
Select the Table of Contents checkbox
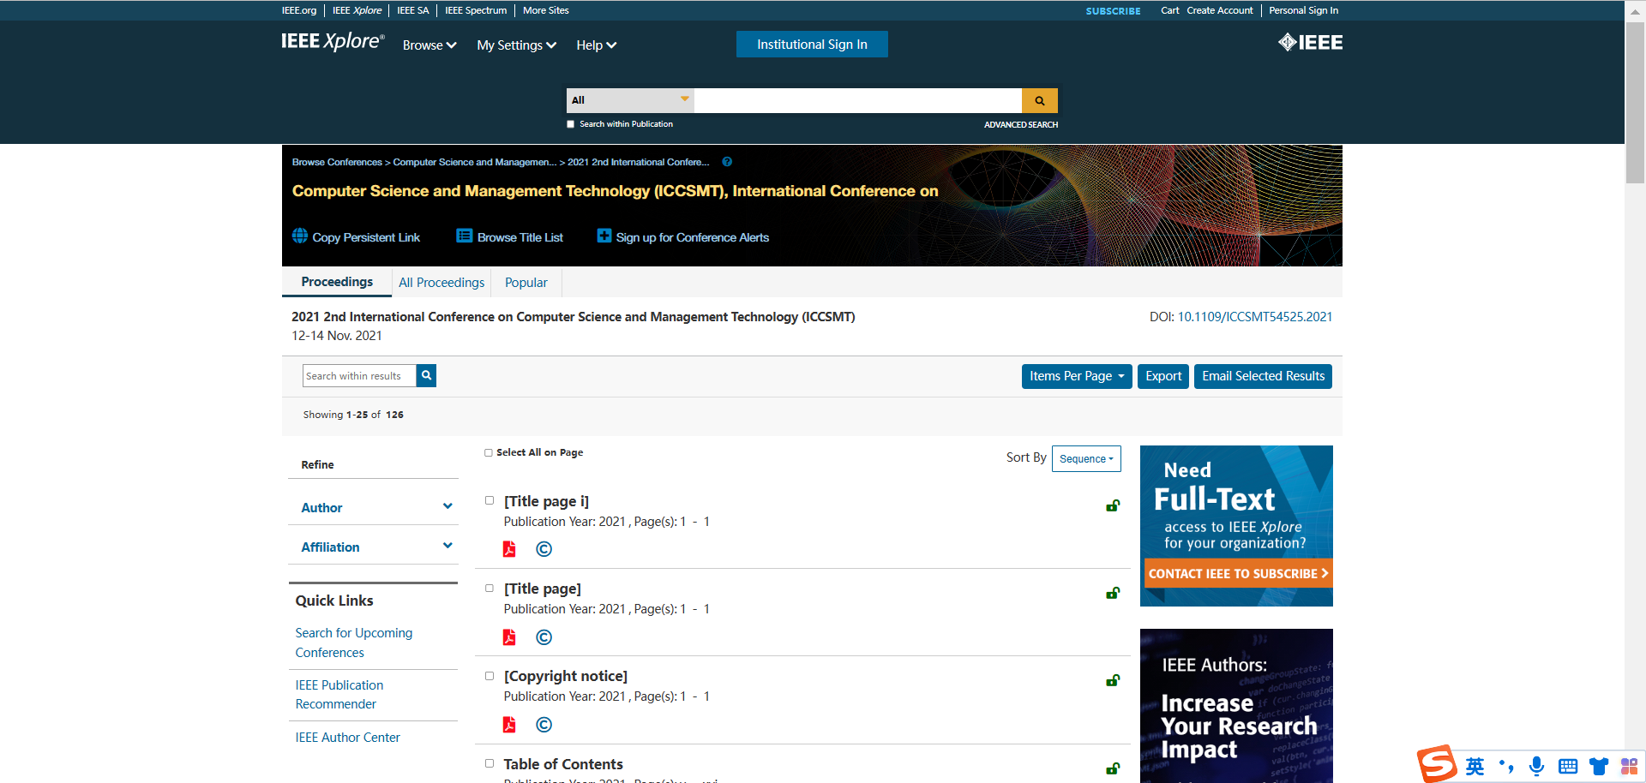[490, 763]
